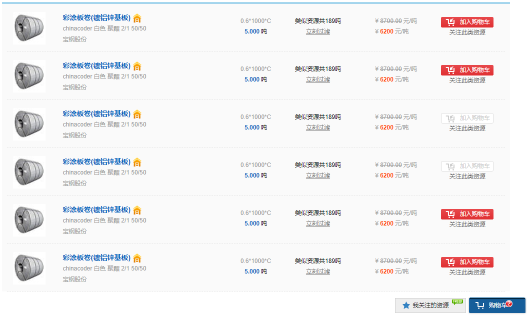The image size is (528, 316).
Task: Click house icon in fourth product row
Action: click(x=137, y=162)
